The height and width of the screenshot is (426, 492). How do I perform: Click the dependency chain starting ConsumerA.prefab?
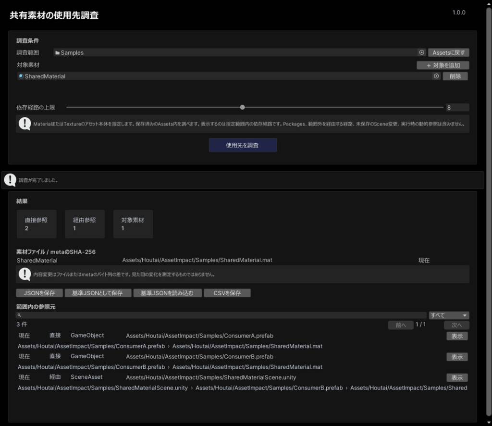170,346
